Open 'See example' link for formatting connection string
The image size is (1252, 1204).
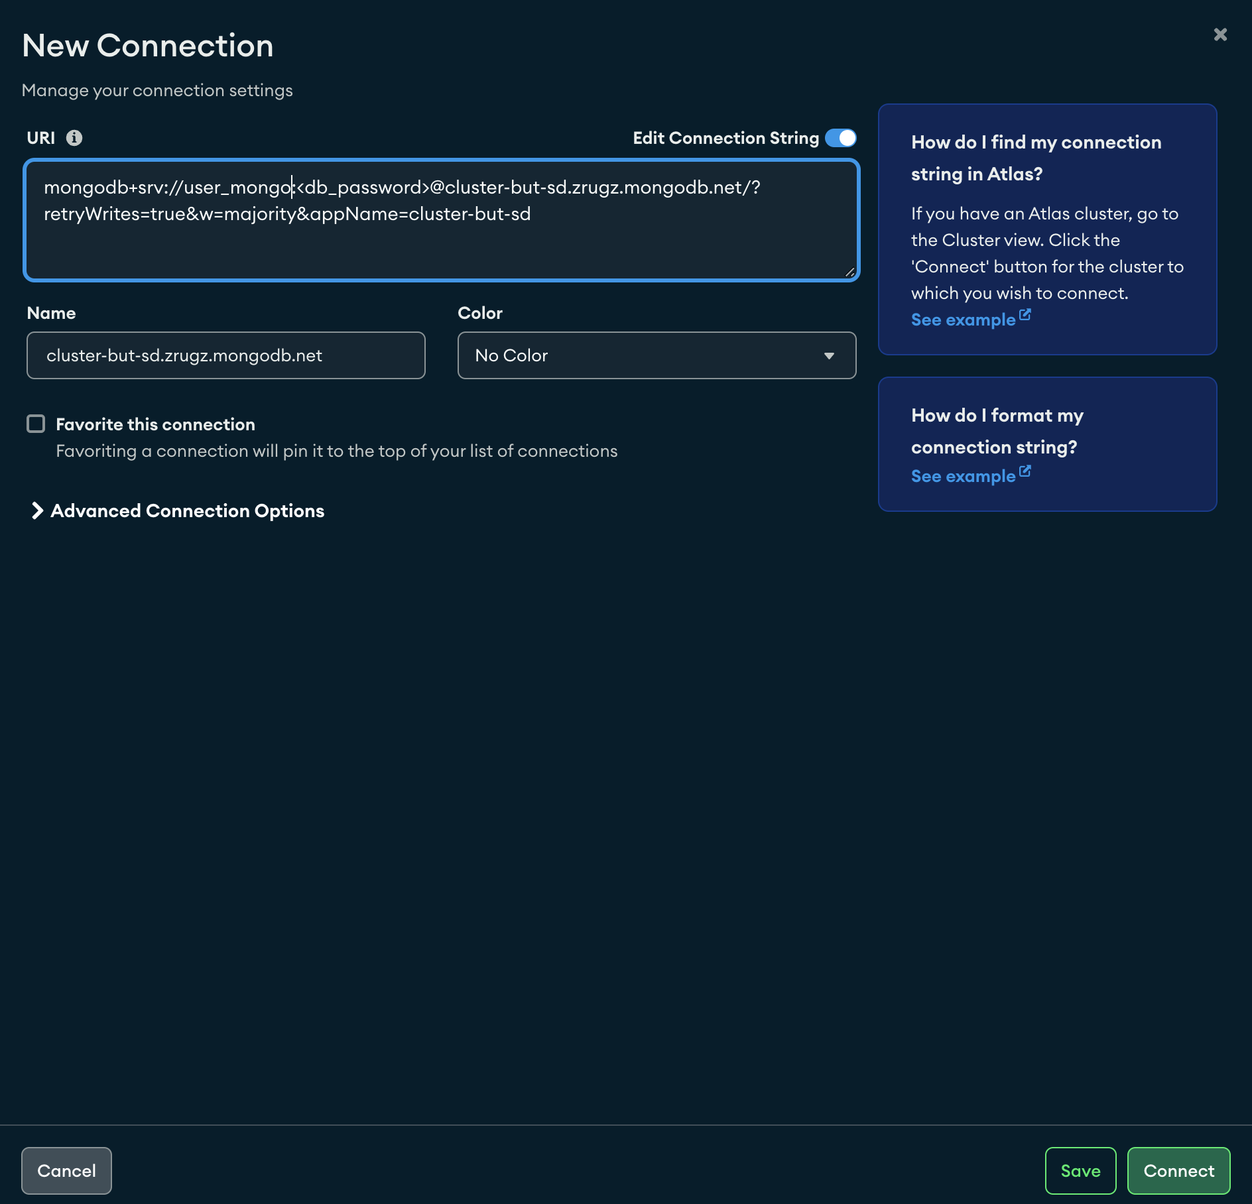(963, 476)
